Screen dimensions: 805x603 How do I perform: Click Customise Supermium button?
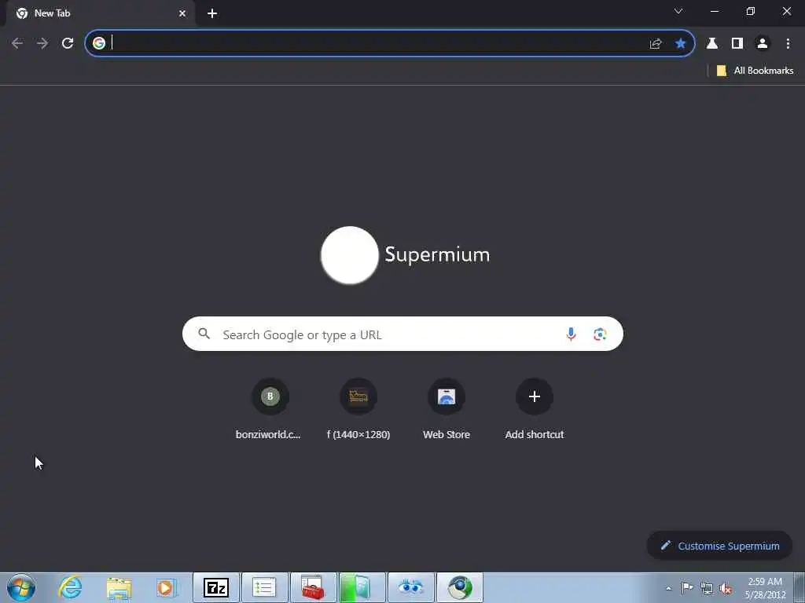click(719, 546)
